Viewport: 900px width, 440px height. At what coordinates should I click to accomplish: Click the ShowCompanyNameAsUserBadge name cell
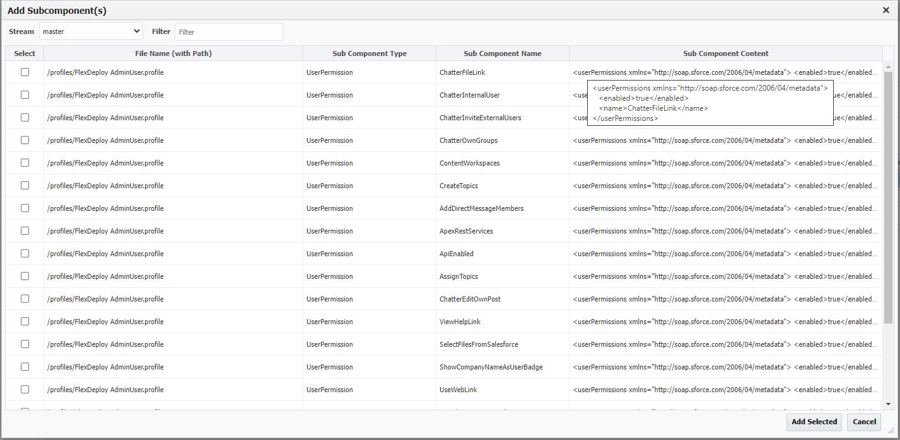click(503, 367)
